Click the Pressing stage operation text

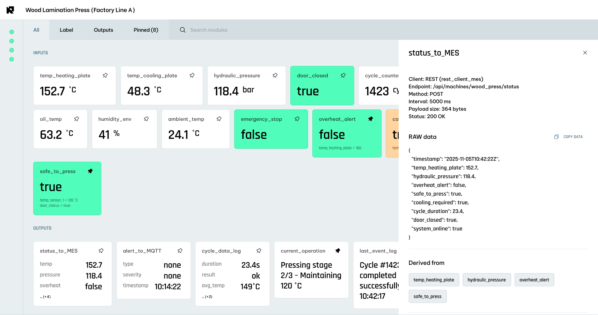(311, 275)
